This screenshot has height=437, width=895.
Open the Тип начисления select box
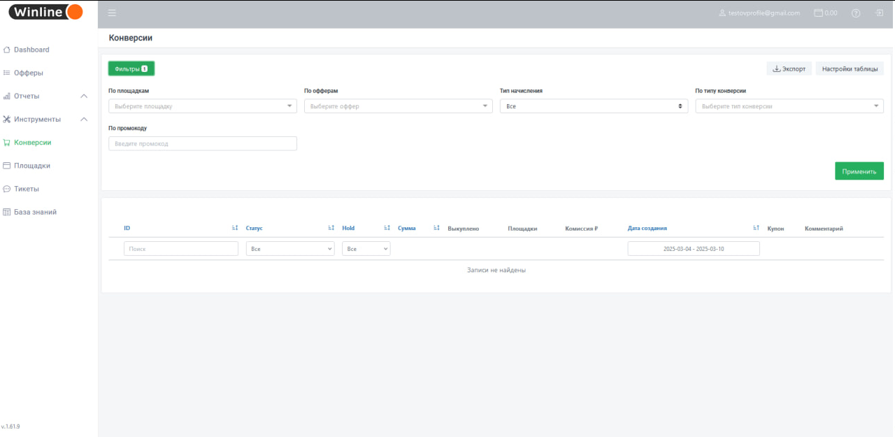click(x=593, y=106)
